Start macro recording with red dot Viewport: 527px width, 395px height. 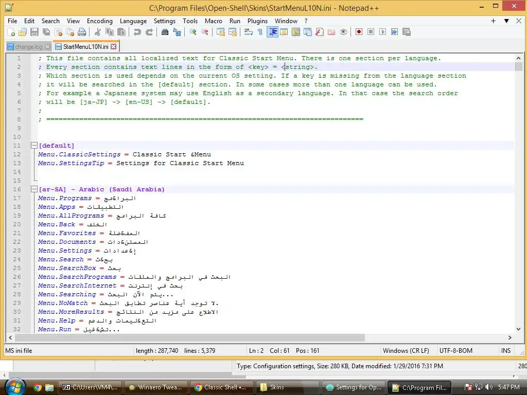tap(359, 32)
